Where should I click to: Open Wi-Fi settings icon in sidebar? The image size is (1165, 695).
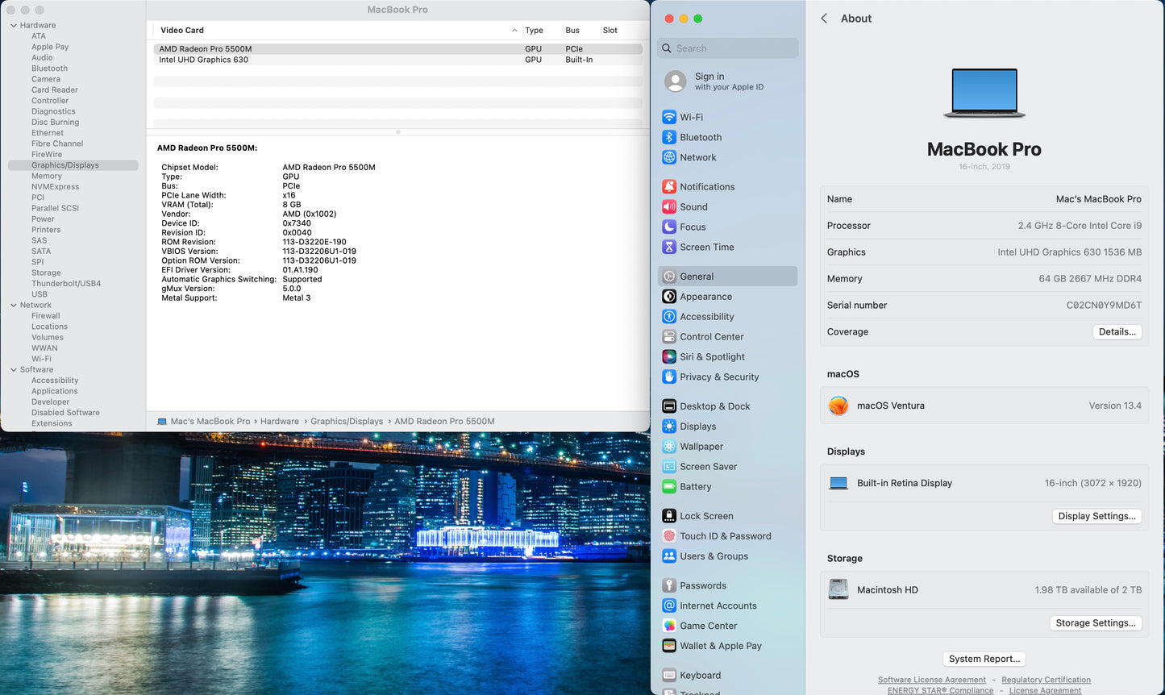point(669,117)
